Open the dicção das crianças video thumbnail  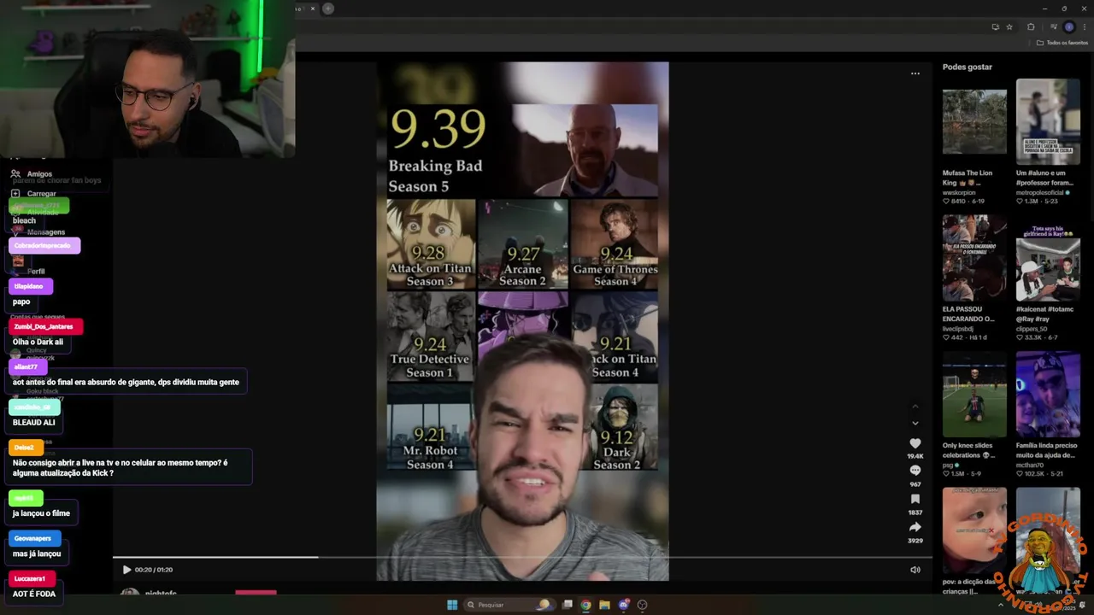[974, 530]
